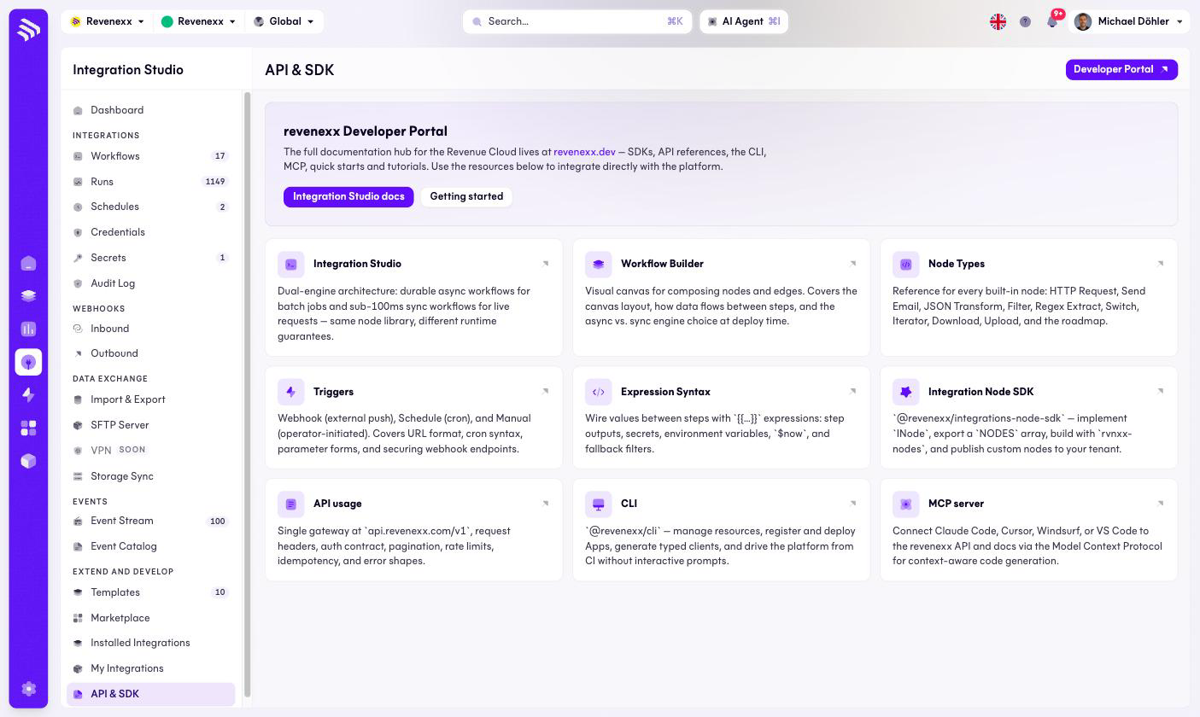Open the cube icon in purple rail
1200x717 pixels.
28,461
